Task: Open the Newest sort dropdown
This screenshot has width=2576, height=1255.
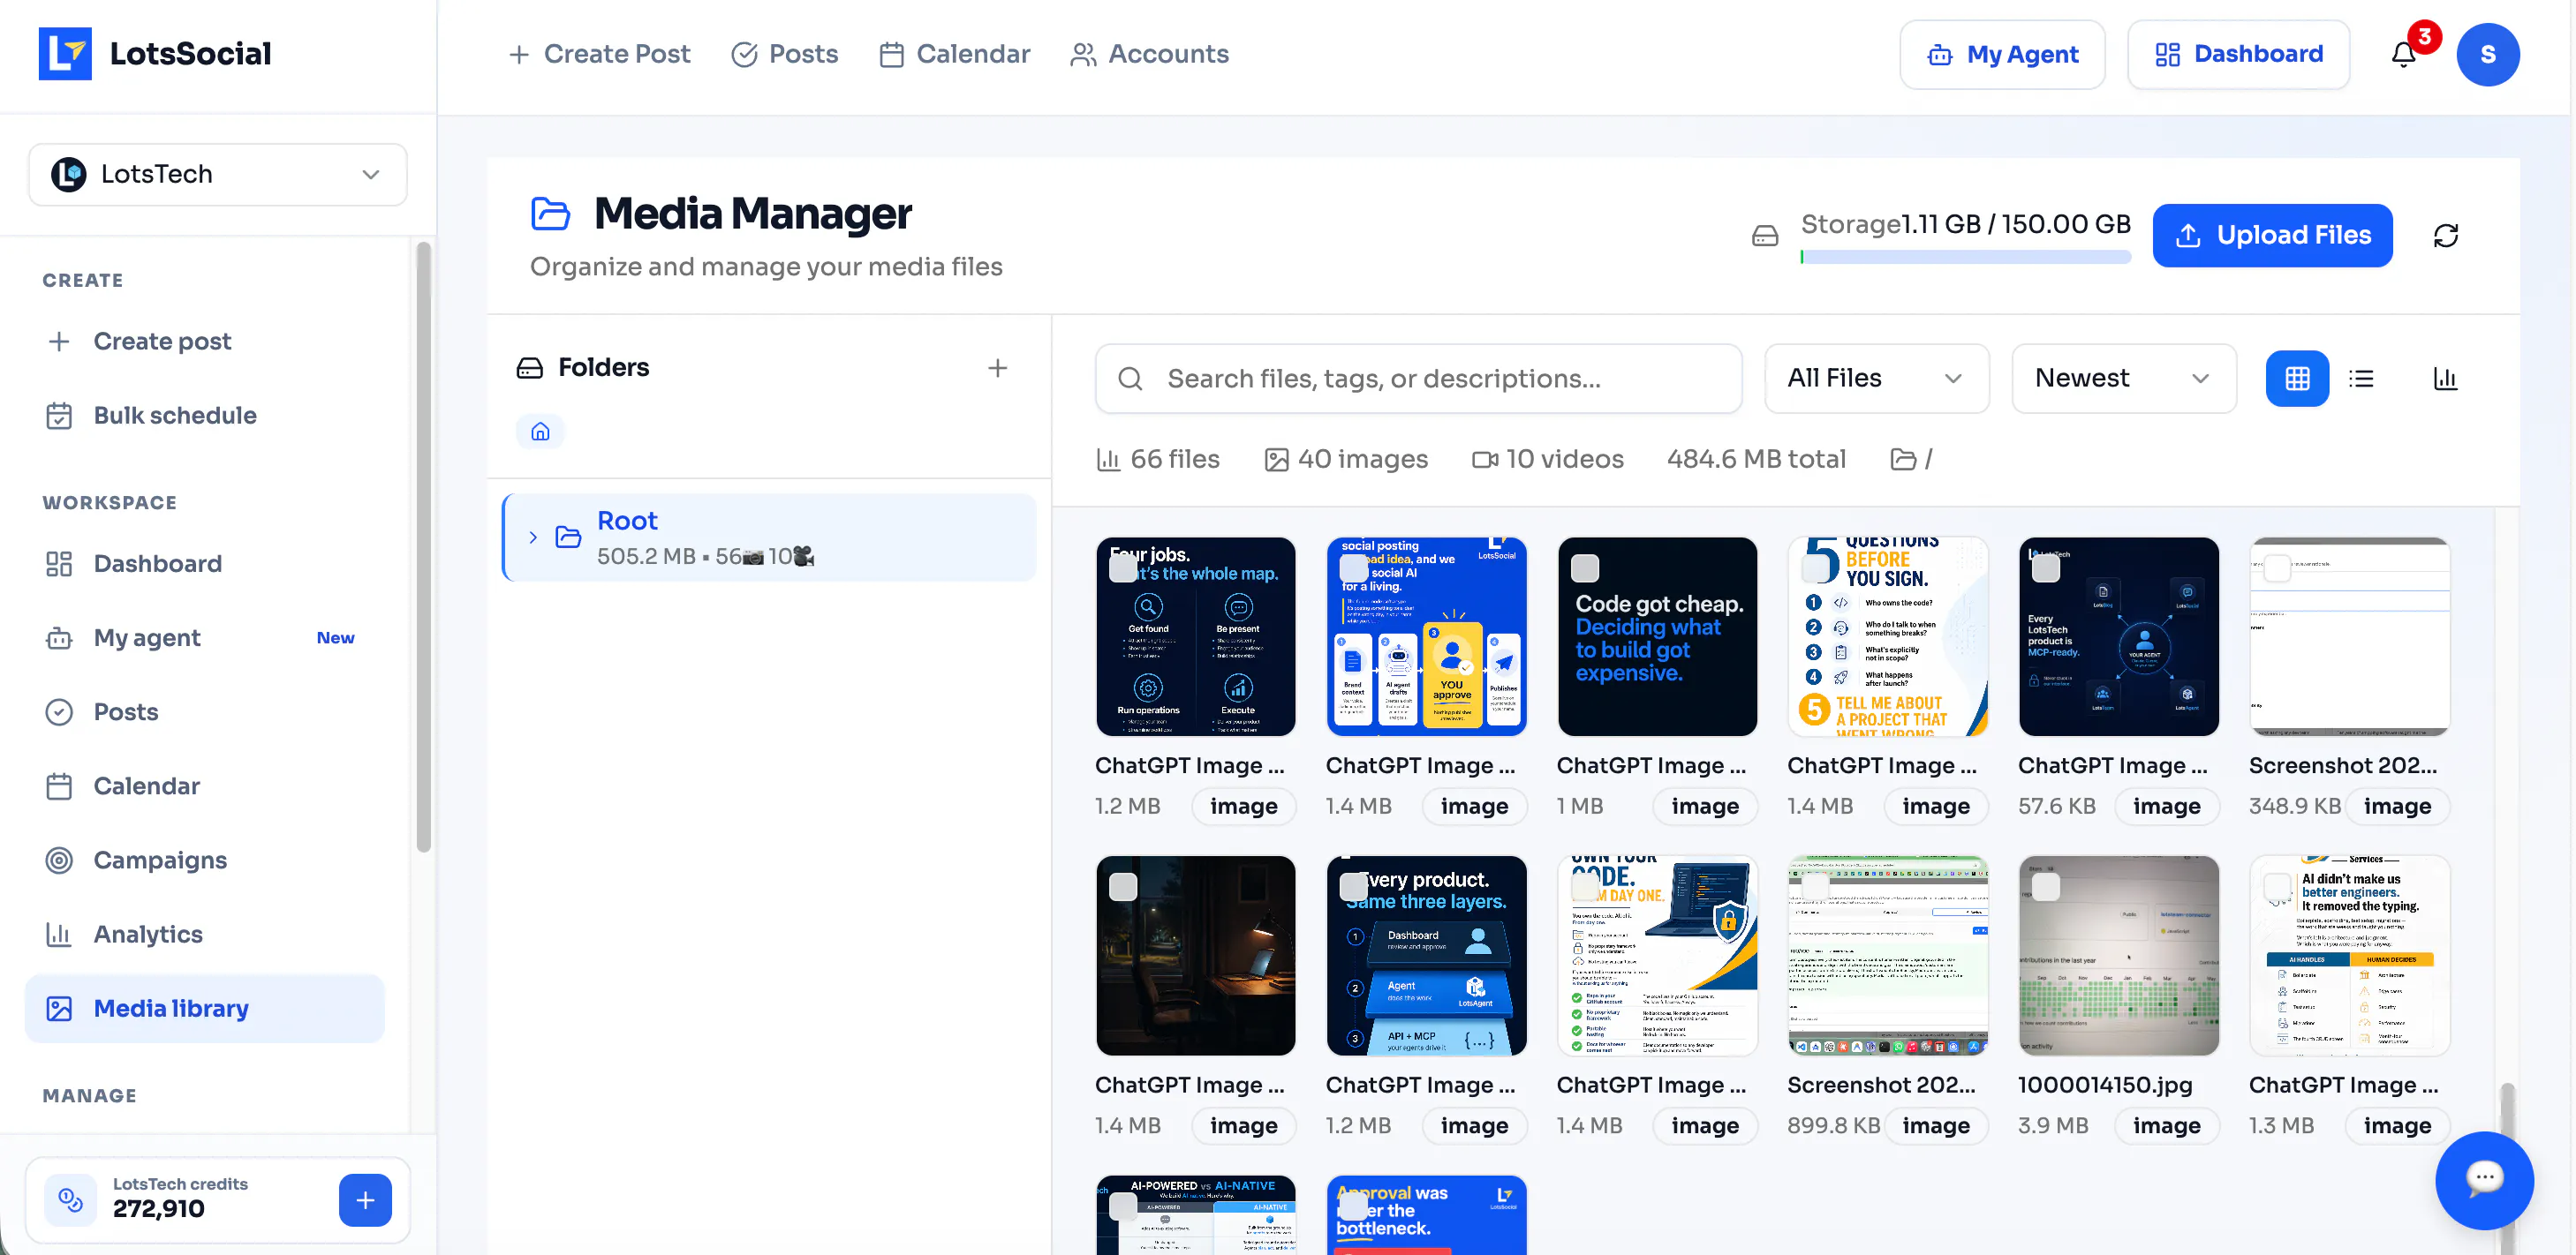Action: click(x=2123, y=379)
